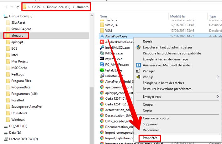Expand WinZip submenu arrow
This screenshot has width=222, height=144.
218,77
